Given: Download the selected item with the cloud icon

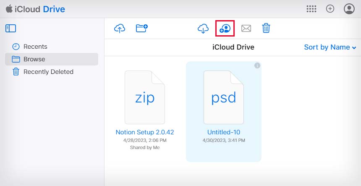Looking at the screenshot, I should point(203,28).
